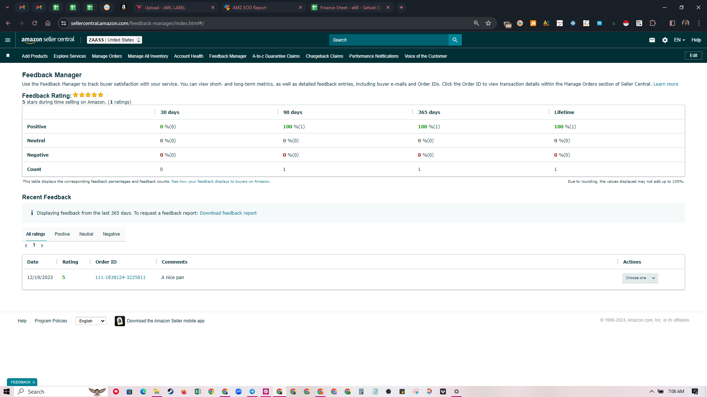Open the messages envelope icon
The height and width of the screenshot is (397, 707).
[x=652, y=40]
